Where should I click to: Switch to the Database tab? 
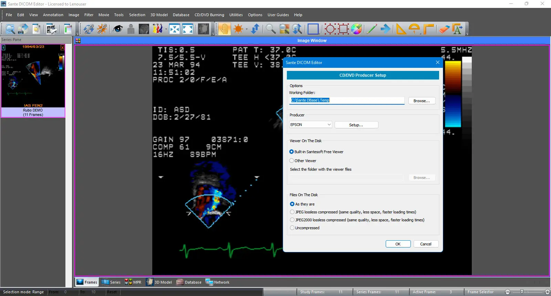point(189,282)
